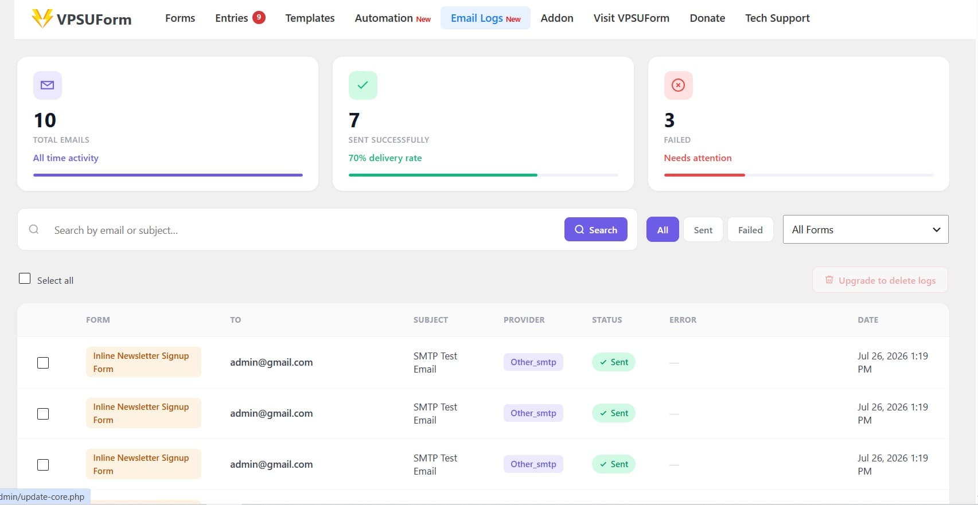
Task: Open the All Forms dropdown
Action: 866,229
